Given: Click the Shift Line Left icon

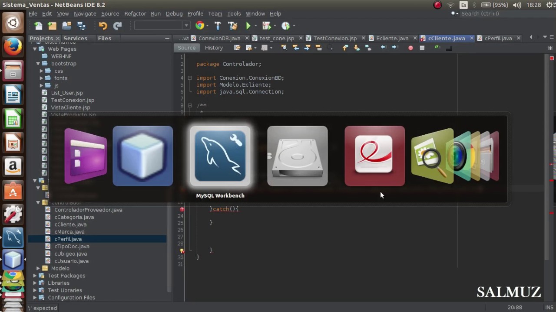Looking at the screenshot, I should click(383, 48).
